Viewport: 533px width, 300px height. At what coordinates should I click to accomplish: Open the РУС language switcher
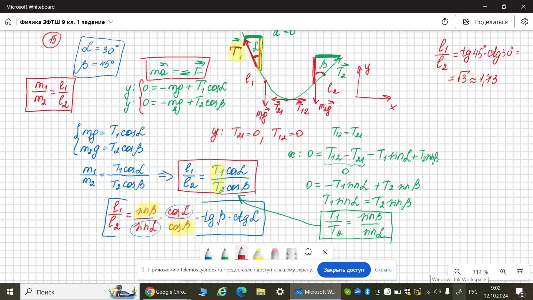point(473,292)
